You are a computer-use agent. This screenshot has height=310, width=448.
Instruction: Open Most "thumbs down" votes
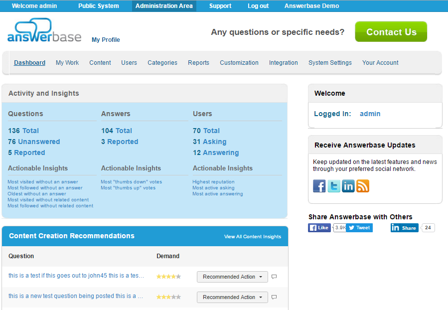pyautogui.click(x=132, y=182)
